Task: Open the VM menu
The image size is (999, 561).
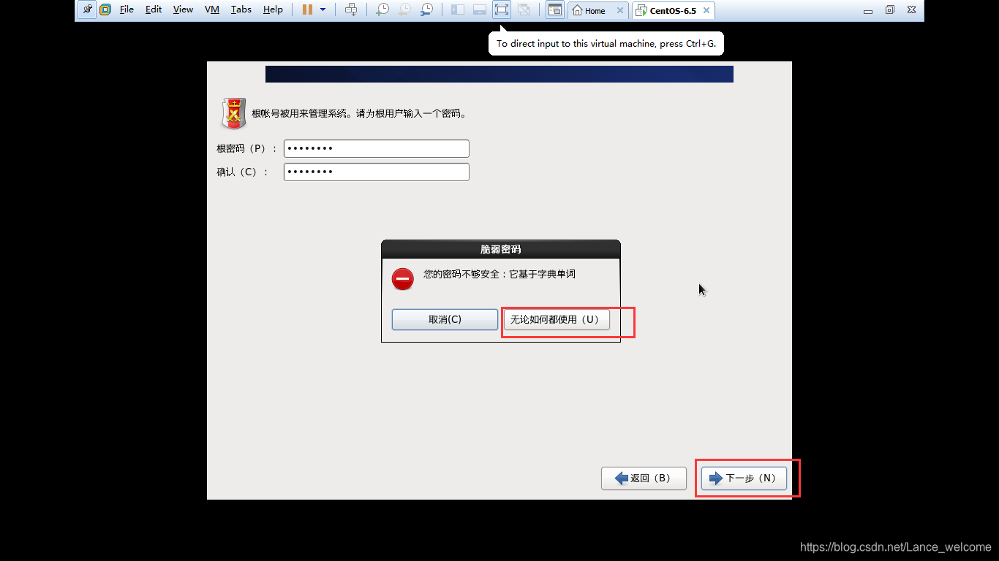Action: 212,10
